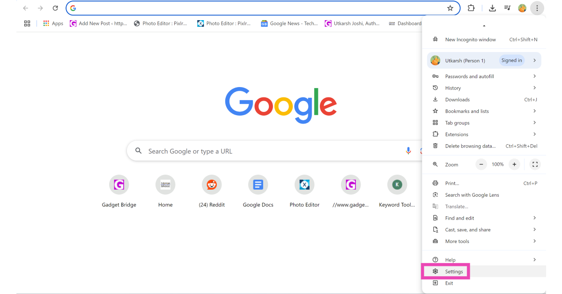562x294 pixels.
Task: Bookmark this page with the star icon
Action: tap(450, 8)
